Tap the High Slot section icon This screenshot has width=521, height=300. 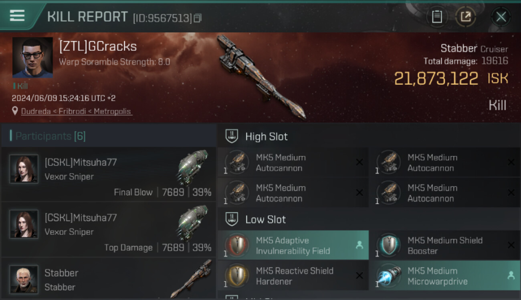coord(232,136)
